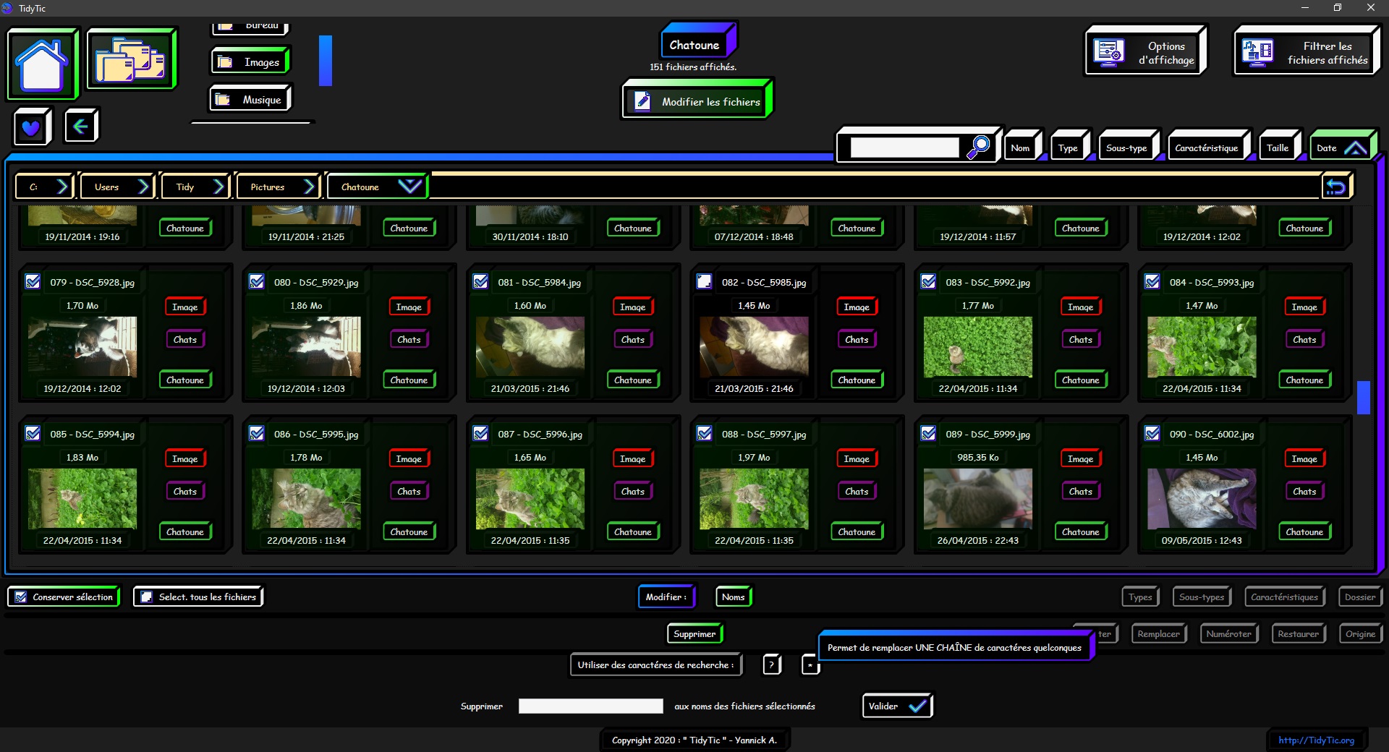Click the magnifier search icon

pos(978,147)
